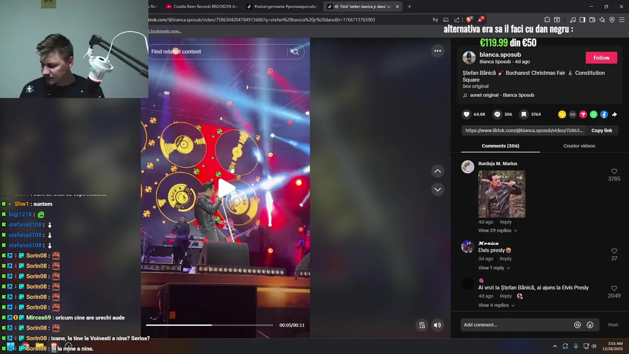Insert a mention with the @ icon

pyautogui.click(x=577, y=325)
